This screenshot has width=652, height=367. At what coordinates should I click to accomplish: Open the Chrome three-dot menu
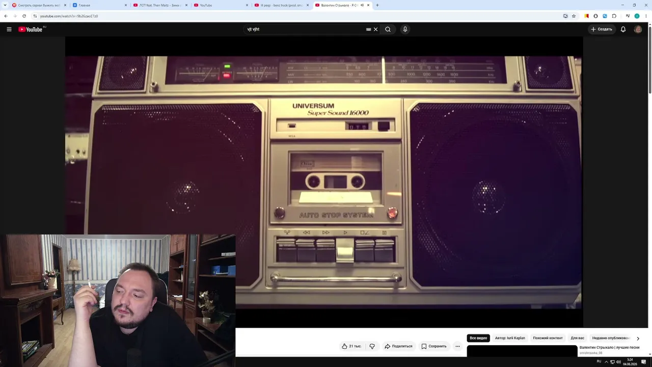pyautogui.click(x=646, y=16)
